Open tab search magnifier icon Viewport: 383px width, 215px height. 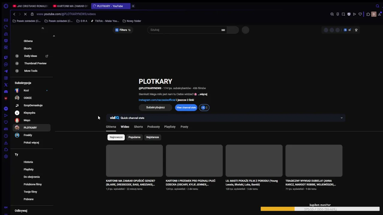click(x=377, y=6)
